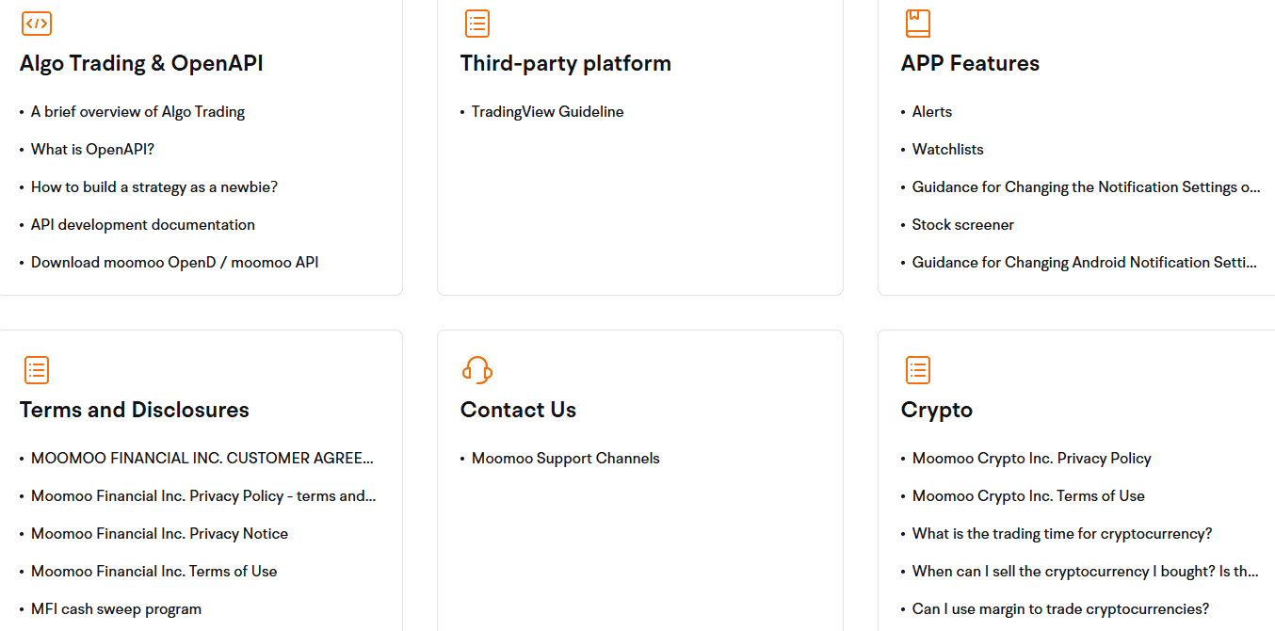Click the Terms and Disclosures list icon

[x=37, y=370]
